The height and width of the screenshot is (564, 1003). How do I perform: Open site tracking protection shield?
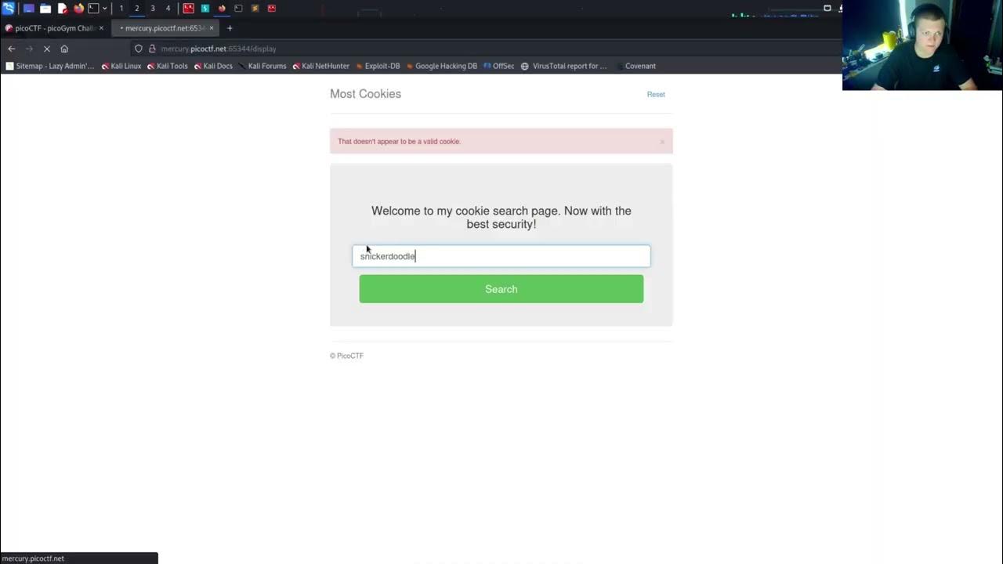pyautogui.click(x=139, y=49)
